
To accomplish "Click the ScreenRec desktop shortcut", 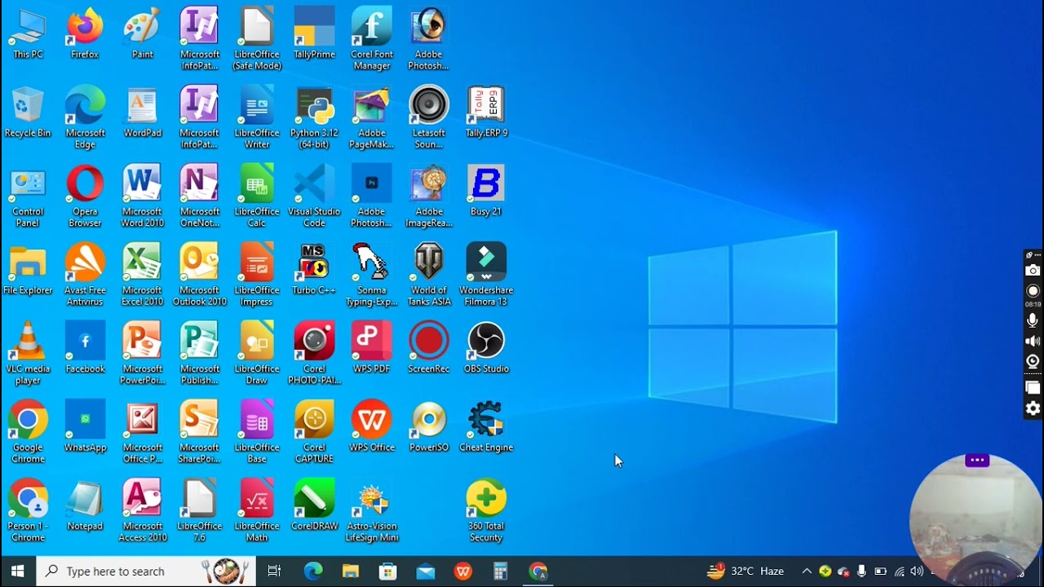I will (x=429, y=348).
